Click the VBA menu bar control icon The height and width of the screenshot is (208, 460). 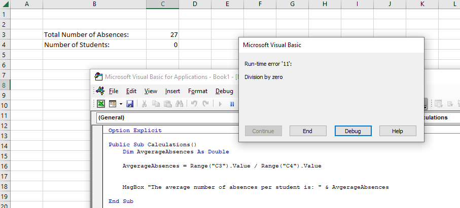pyautogui.click(x=100, y=91)
